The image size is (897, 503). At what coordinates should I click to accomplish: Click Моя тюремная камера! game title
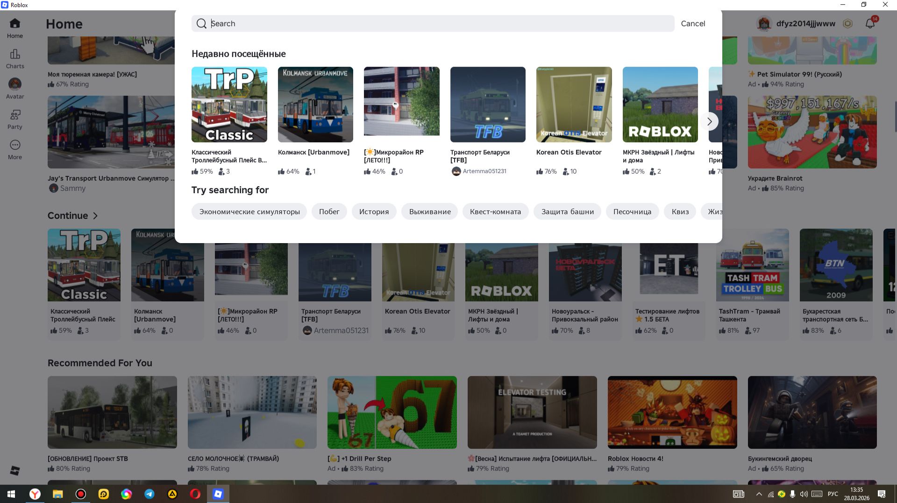92,74
